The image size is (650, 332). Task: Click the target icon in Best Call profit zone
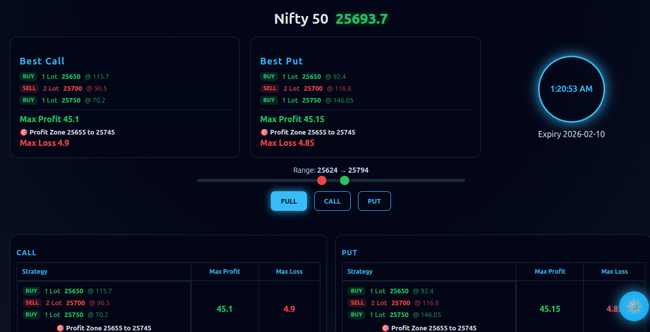(x=24, y=132)
